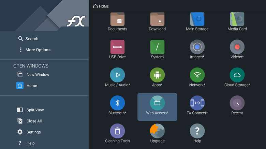Open a New Window

coord(33,74)
